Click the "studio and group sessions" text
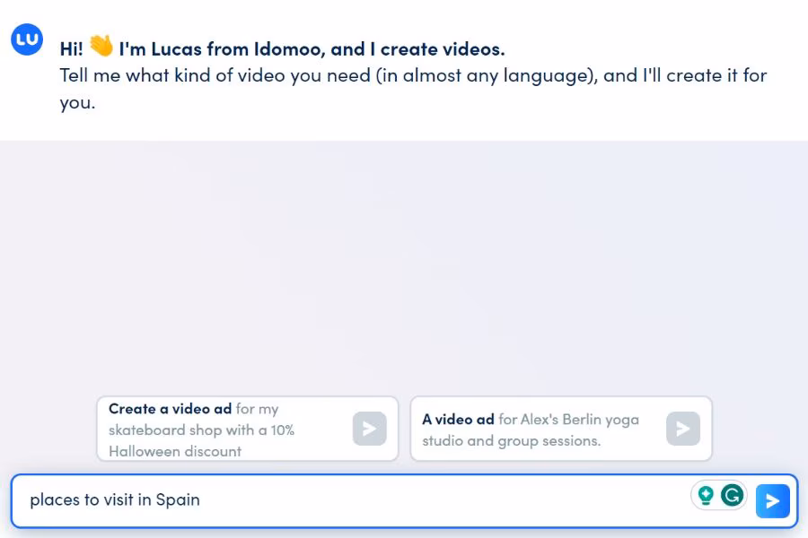 tap(511, 440)
